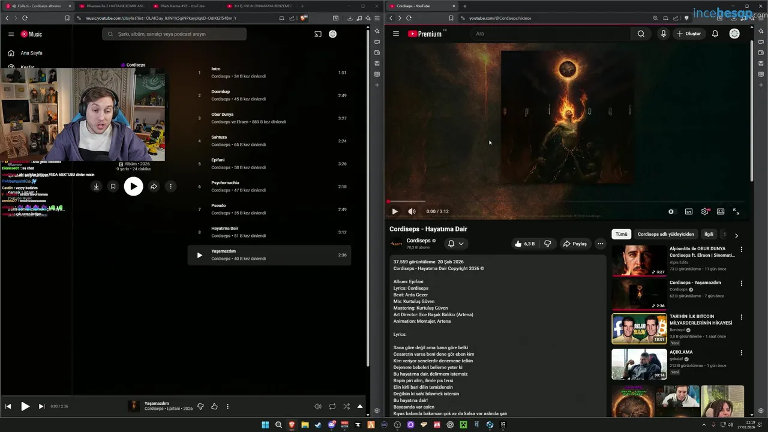Toggle subtitles in the video player
Screen dimensions: 768x432
click(689, 211)
